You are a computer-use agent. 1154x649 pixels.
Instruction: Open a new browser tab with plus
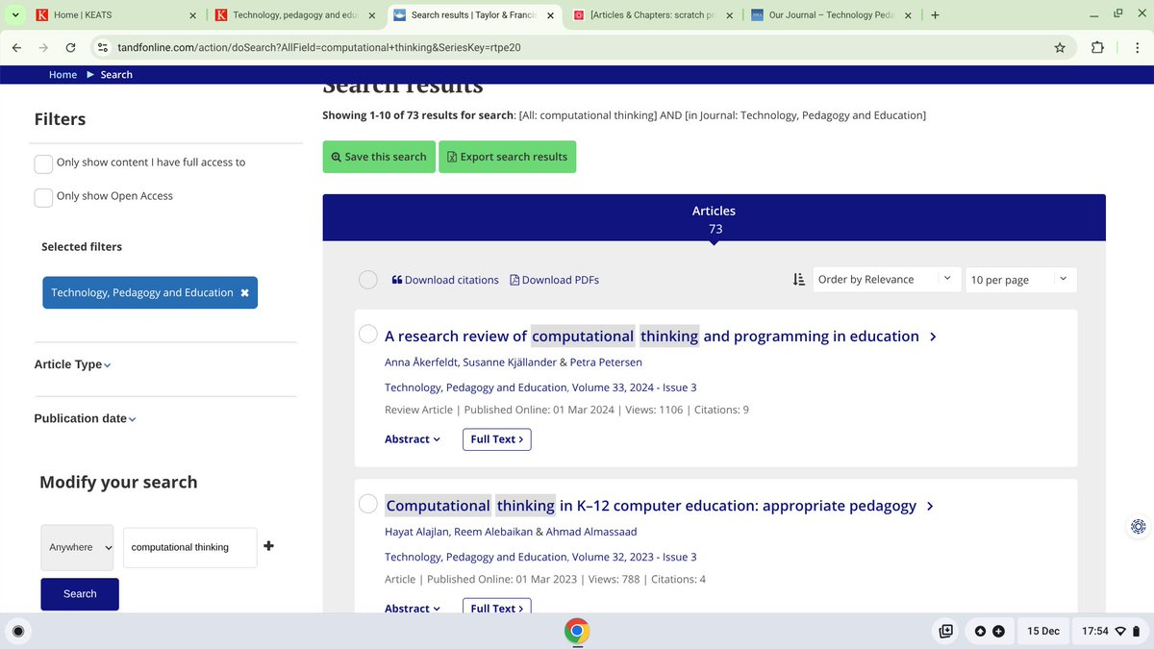pos(935,15)
